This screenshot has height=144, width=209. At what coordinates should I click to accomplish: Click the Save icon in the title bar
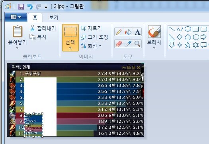tap(21, 7)
